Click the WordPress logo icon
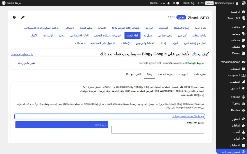The height and width of the screenshot is (154, 247). (244, 3)
